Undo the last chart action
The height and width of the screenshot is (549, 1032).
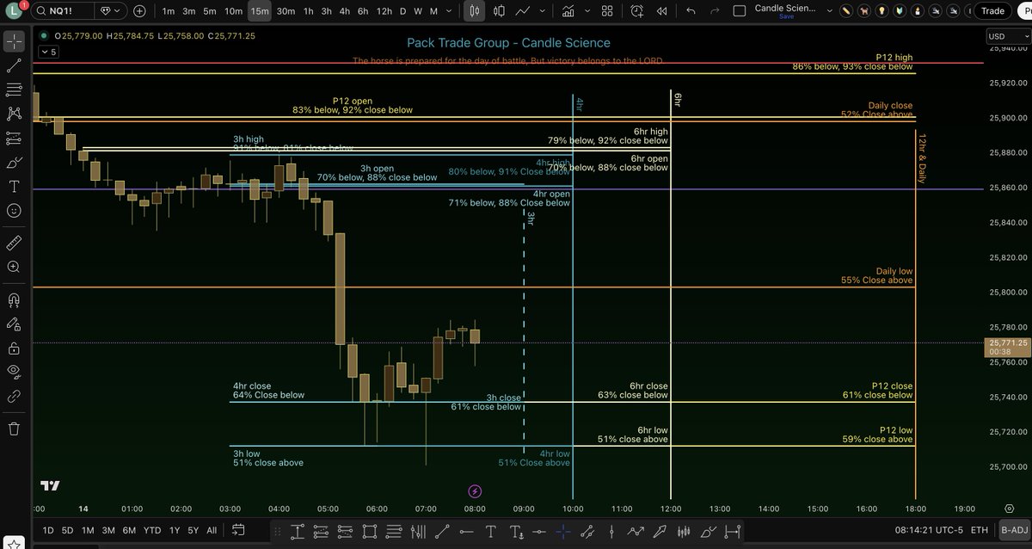click(x=691, y=11)
